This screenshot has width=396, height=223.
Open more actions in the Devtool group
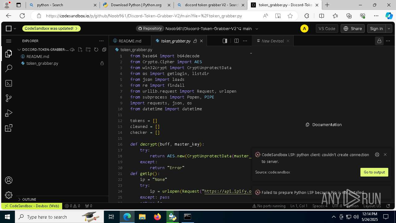tap(388, 41)
